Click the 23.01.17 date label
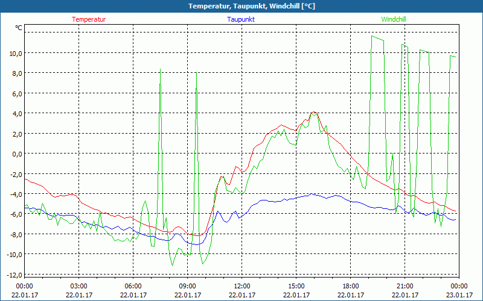Image resolution: width=483 pixels, height=301 pixels. coord(459,295)
